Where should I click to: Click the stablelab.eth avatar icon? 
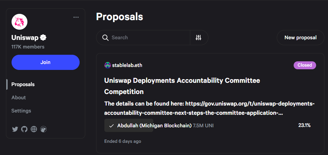point(108,65)
